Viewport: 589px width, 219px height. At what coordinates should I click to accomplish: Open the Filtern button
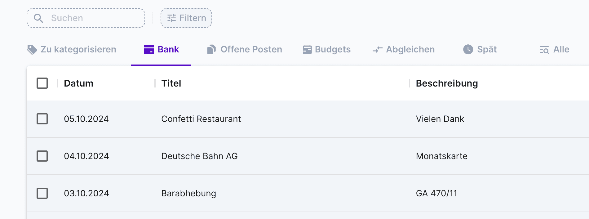pos(186,18)
